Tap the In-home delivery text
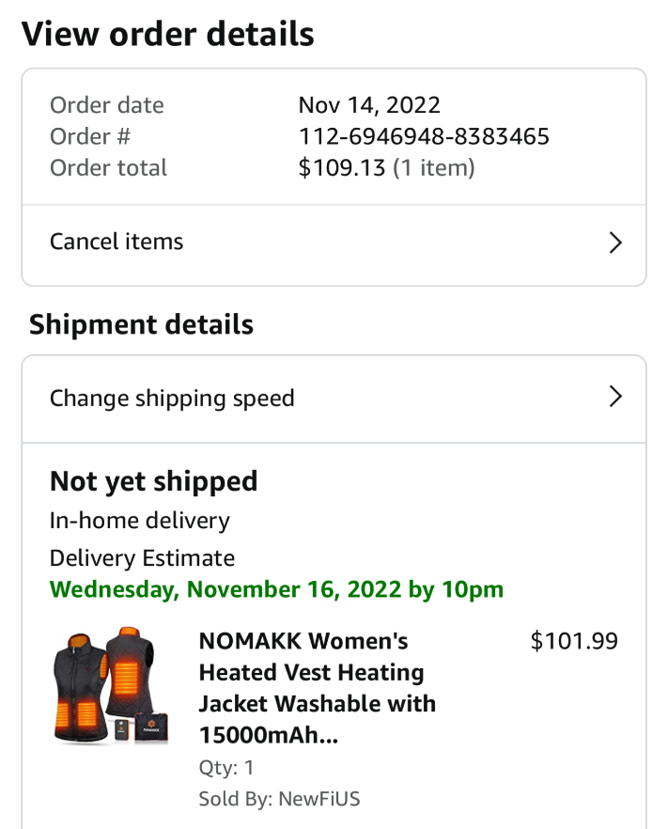Image resolution: width=668 pixels, height=829 pixels. tap(139, 520)
